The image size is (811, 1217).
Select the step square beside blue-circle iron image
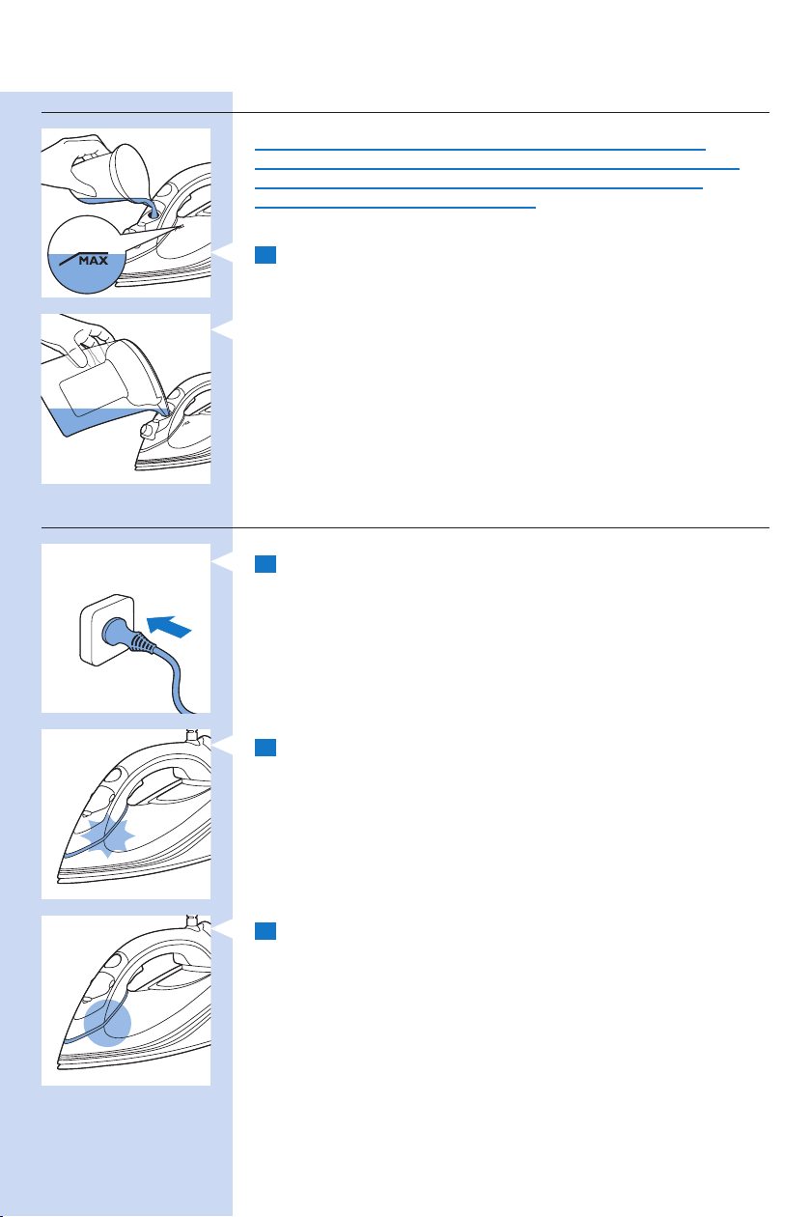pos(267,931)
